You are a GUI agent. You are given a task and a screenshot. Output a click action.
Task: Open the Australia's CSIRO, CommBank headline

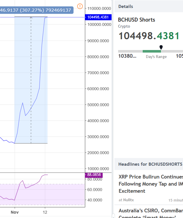[151, 214]
